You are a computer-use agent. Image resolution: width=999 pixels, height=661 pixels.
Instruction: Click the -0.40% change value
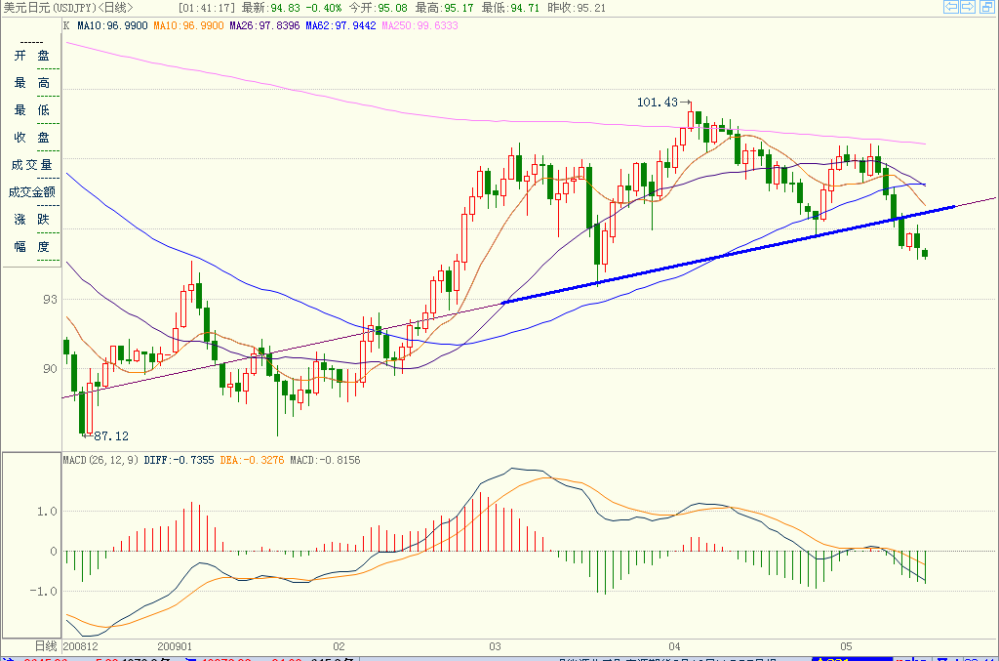point(324,8)
